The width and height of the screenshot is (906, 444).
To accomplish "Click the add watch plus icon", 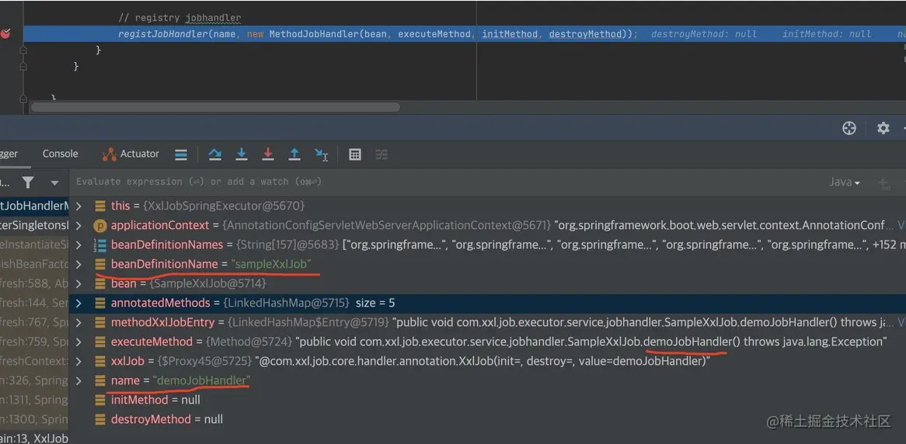I will (x=883, y=183).
